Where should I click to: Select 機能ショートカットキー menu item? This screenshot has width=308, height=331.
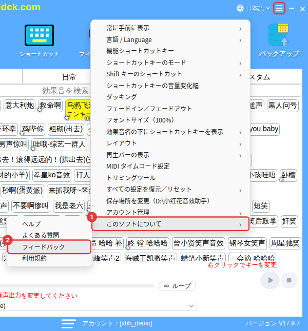pos(171,51)
